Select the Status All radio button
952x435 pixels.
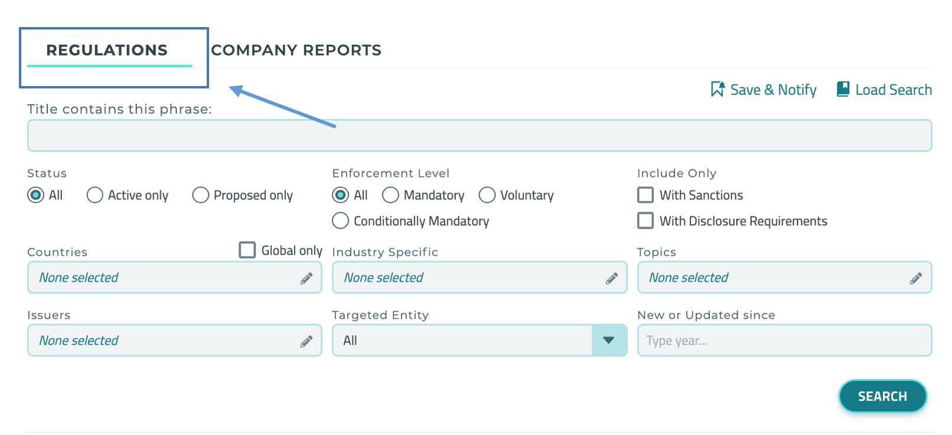36,195
